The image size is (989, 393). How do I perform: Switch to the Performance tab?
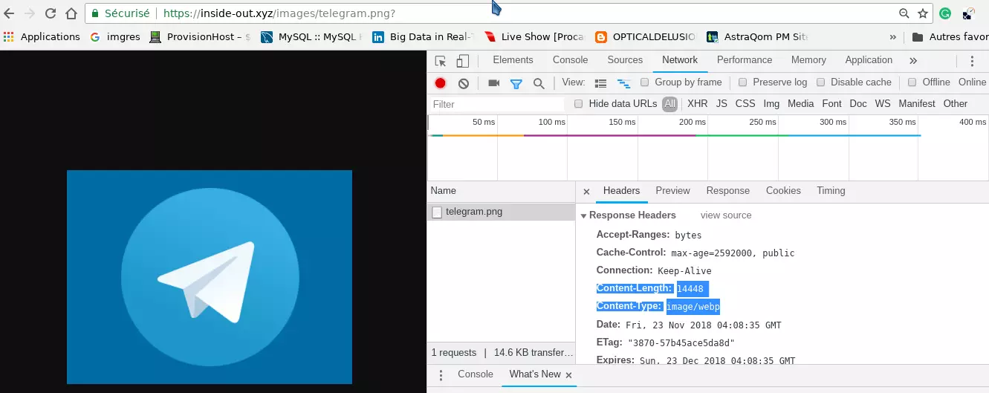[x=745, y=60]
